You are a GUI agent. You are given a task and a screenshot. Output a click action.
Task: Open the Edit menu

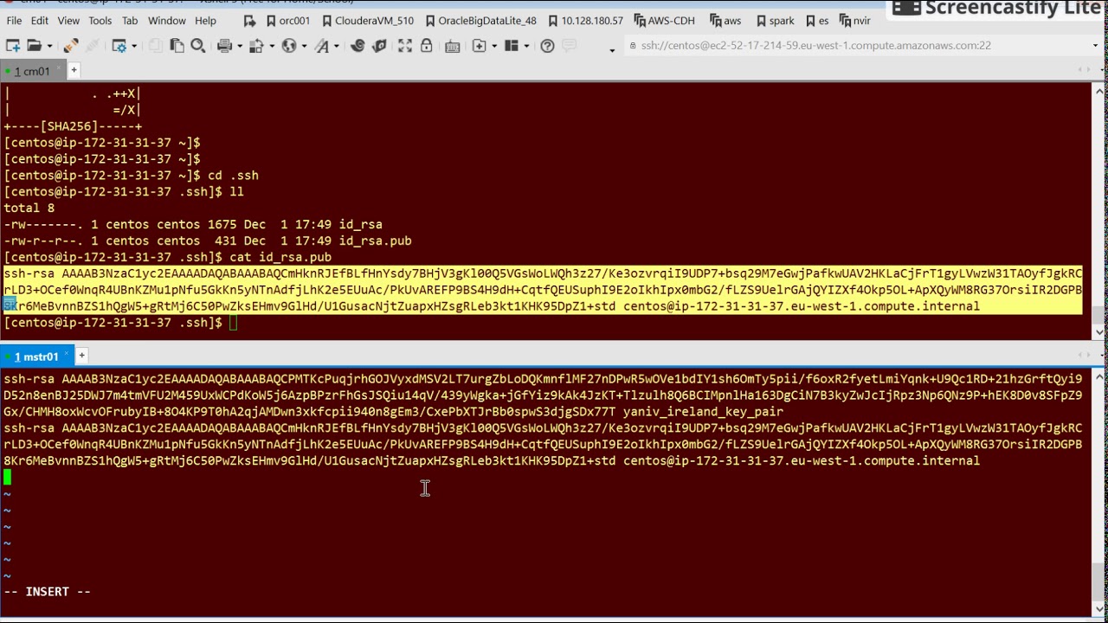pyautogui.click(x=40, y=20)
